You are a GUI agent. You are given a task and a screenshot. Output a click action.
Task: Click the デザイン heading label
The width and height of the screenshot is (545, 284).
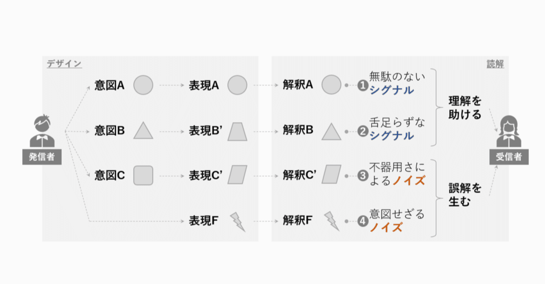(64, 64)
